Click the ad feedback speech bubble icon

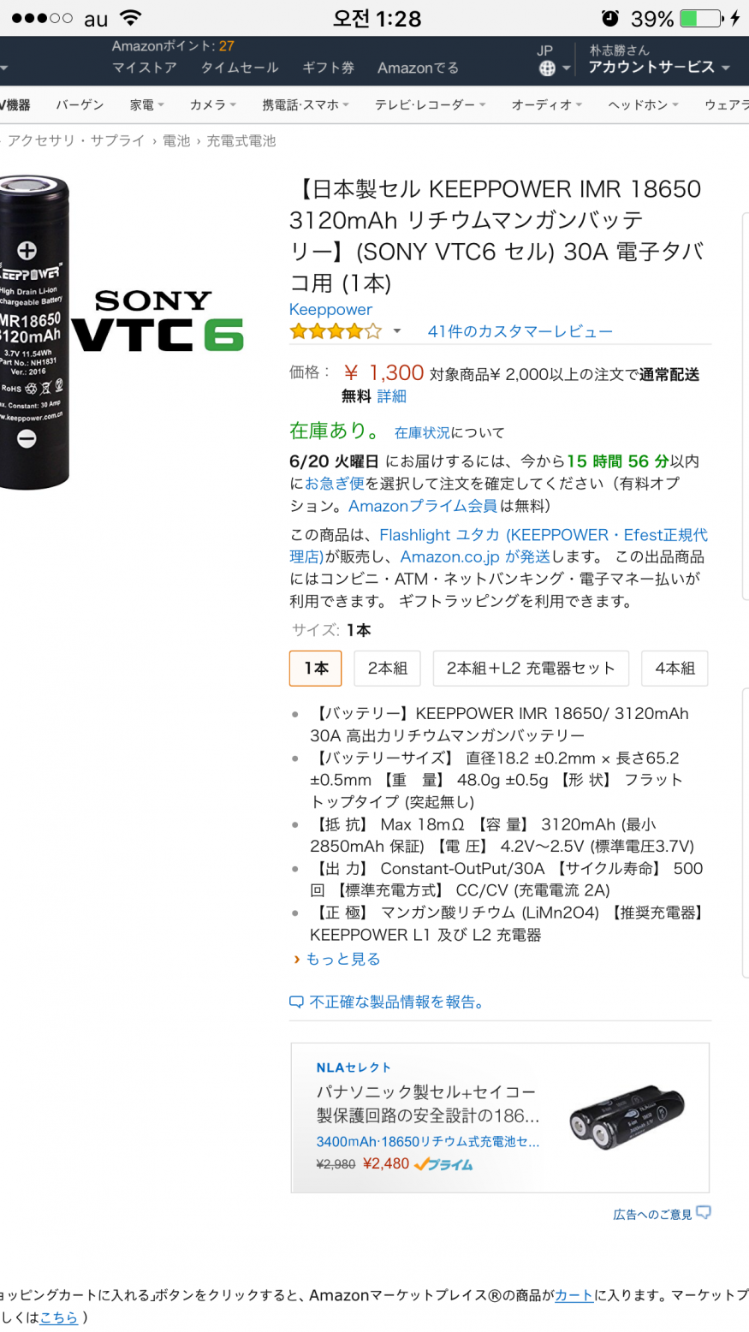coord(704,1213)
